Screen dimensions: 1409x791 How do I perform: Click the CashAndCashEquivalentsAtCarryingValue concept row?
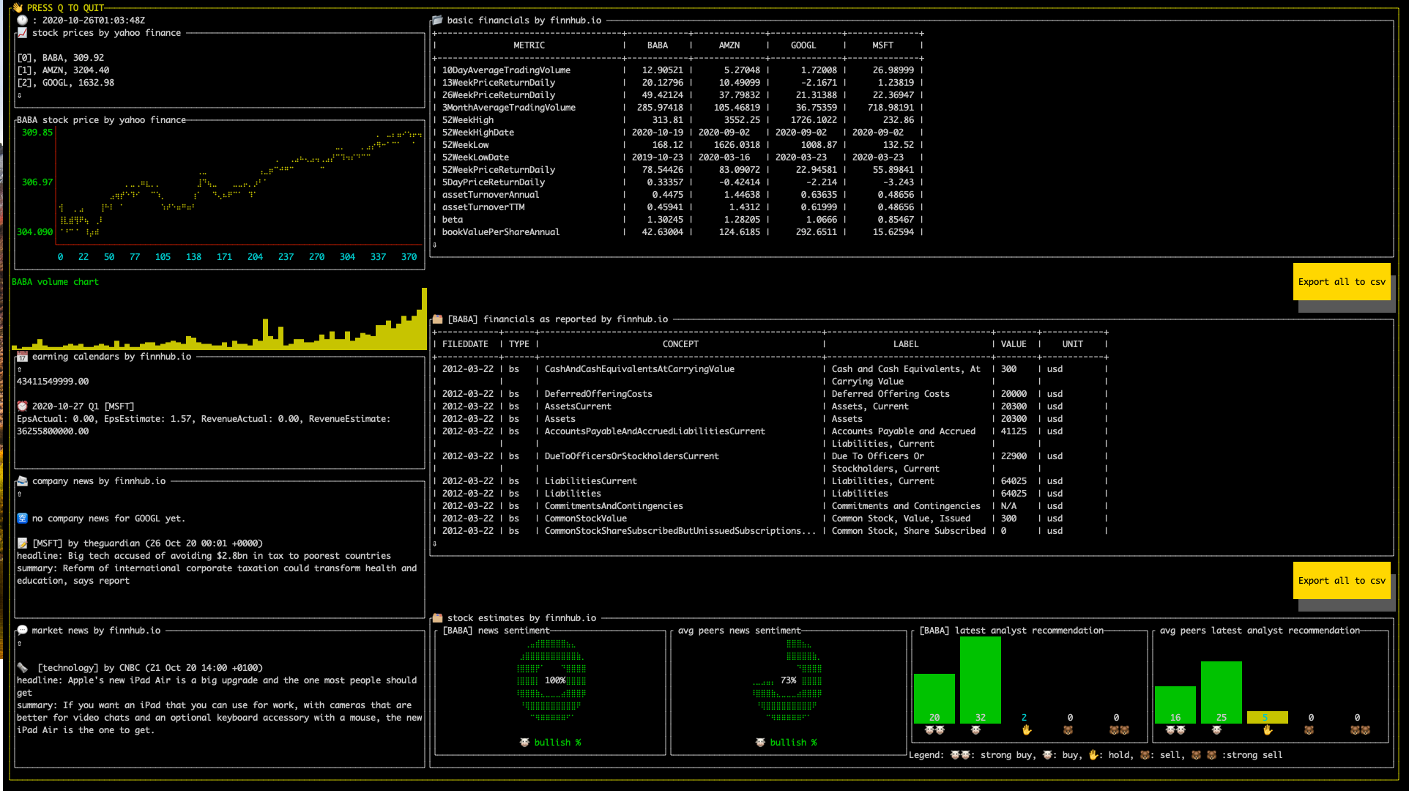(x=639, y=369)
